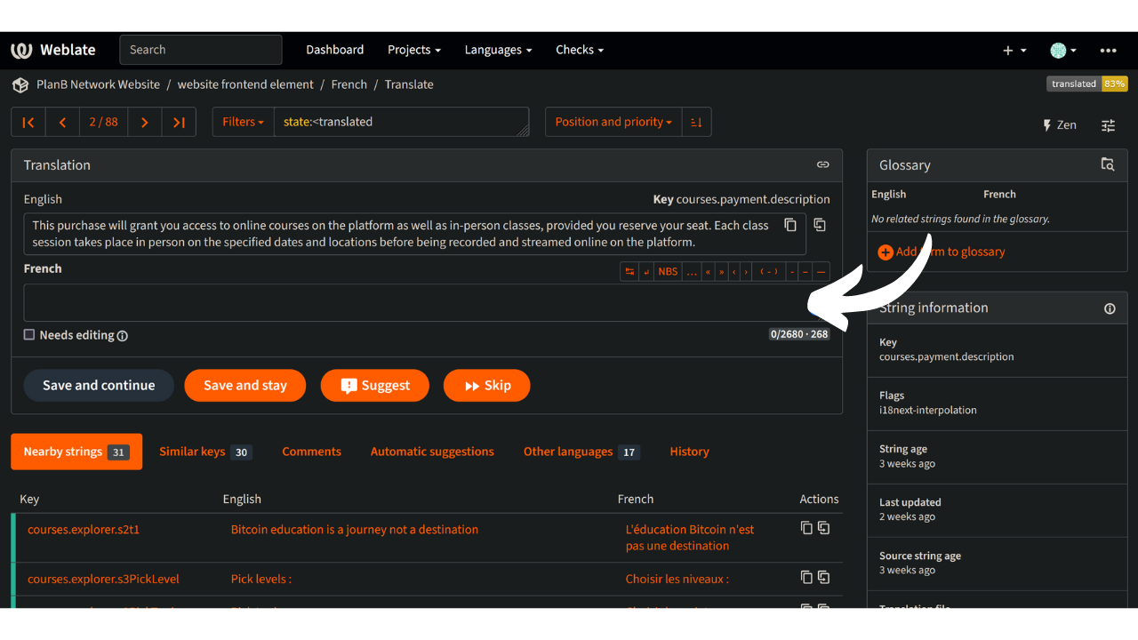Viewport: 1138px width, 640px height.
Task: Switch to the Automatic suggestions tab
Action: [432, 452]
